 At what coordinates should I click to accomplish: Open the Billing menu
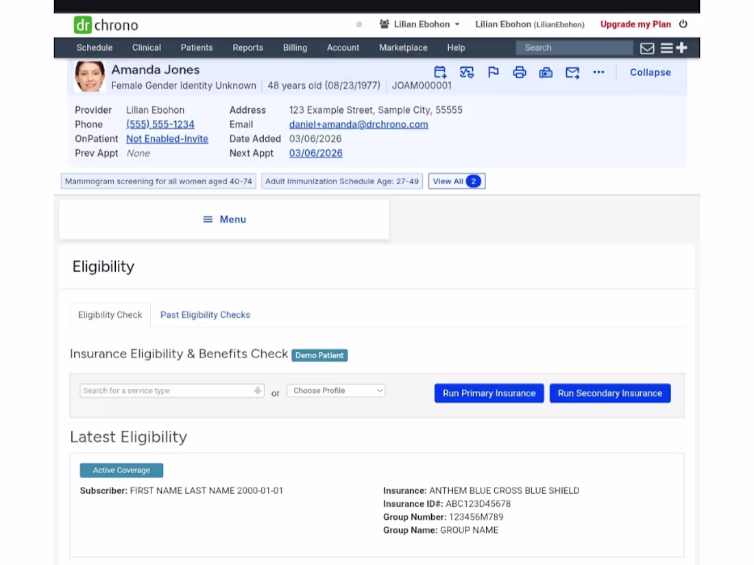pos(295,48)
